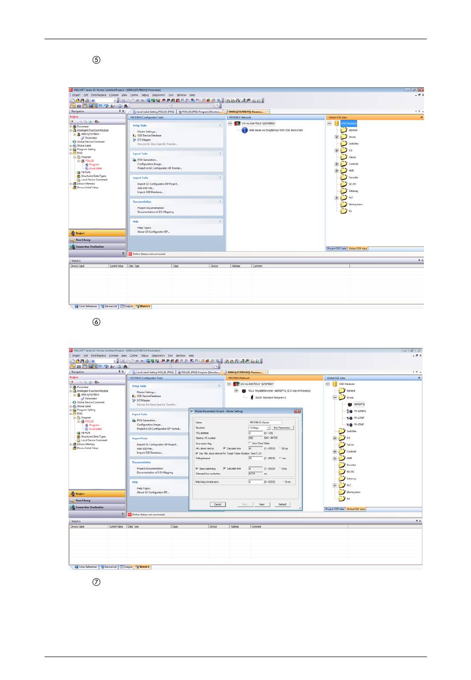Expand PLC node in upper GSD tree
This screenshot has height=680, width=471.
[x=337, y=198]
